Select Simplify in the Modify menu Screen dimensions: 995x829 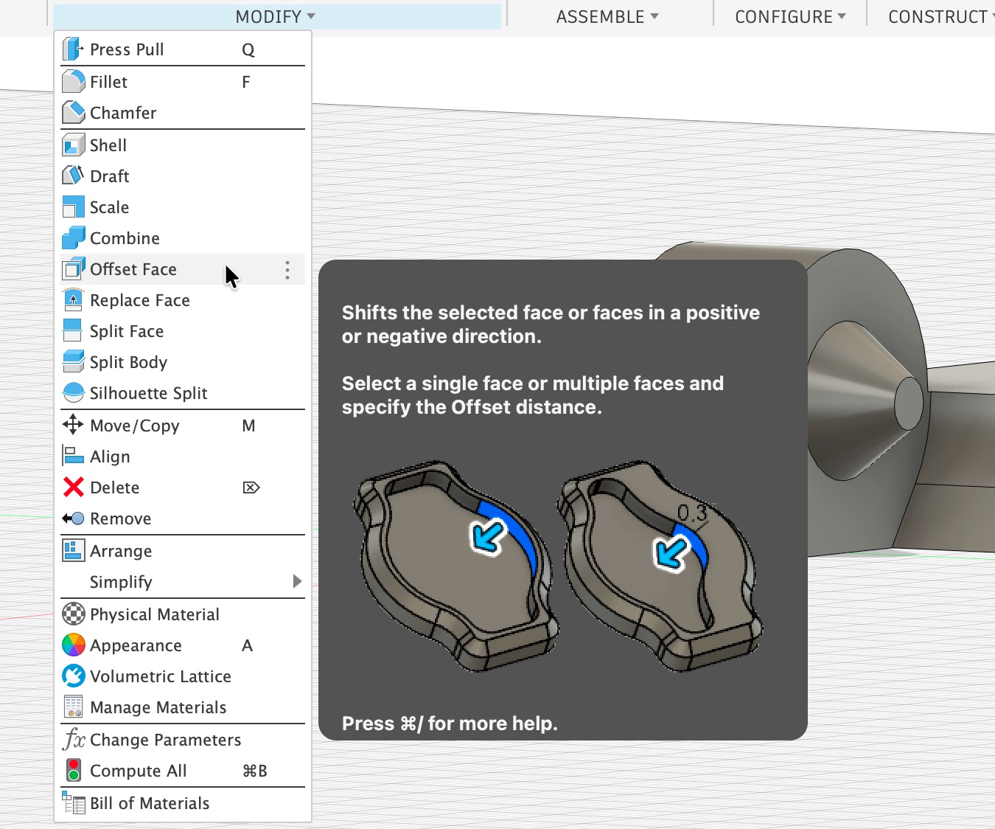pyautogui.click(x=183, y=582)
